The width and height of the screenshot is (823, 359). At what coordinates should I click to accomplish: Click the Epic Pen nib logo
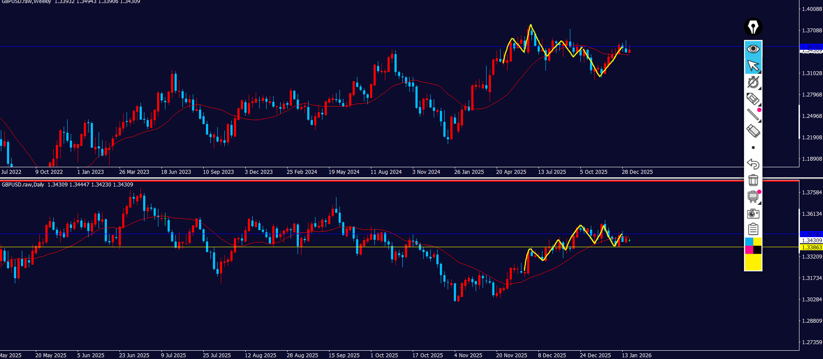[x=753, y=27]
